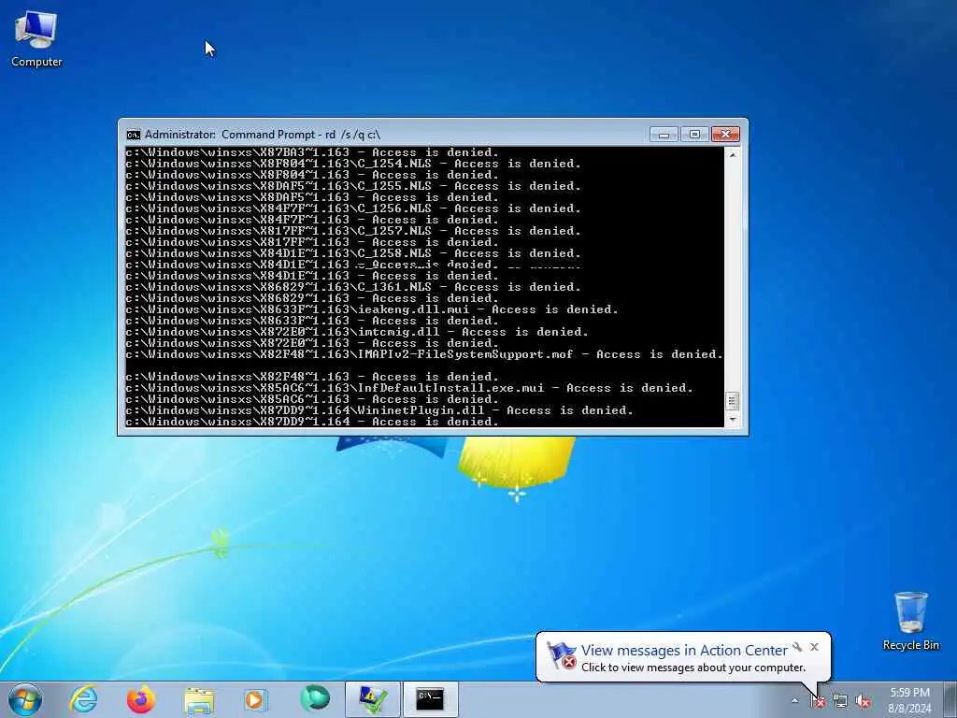Open the warning-checkmark taskbar application
This screenshot has width=957, height=718.
tap(372, 699)
